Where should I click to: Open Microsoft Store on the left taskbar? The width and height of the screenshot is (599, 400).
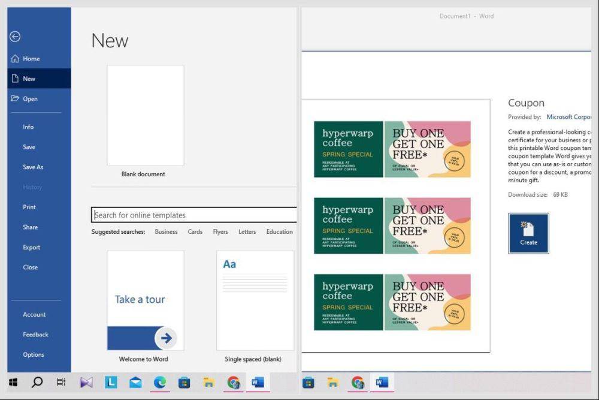184,382
